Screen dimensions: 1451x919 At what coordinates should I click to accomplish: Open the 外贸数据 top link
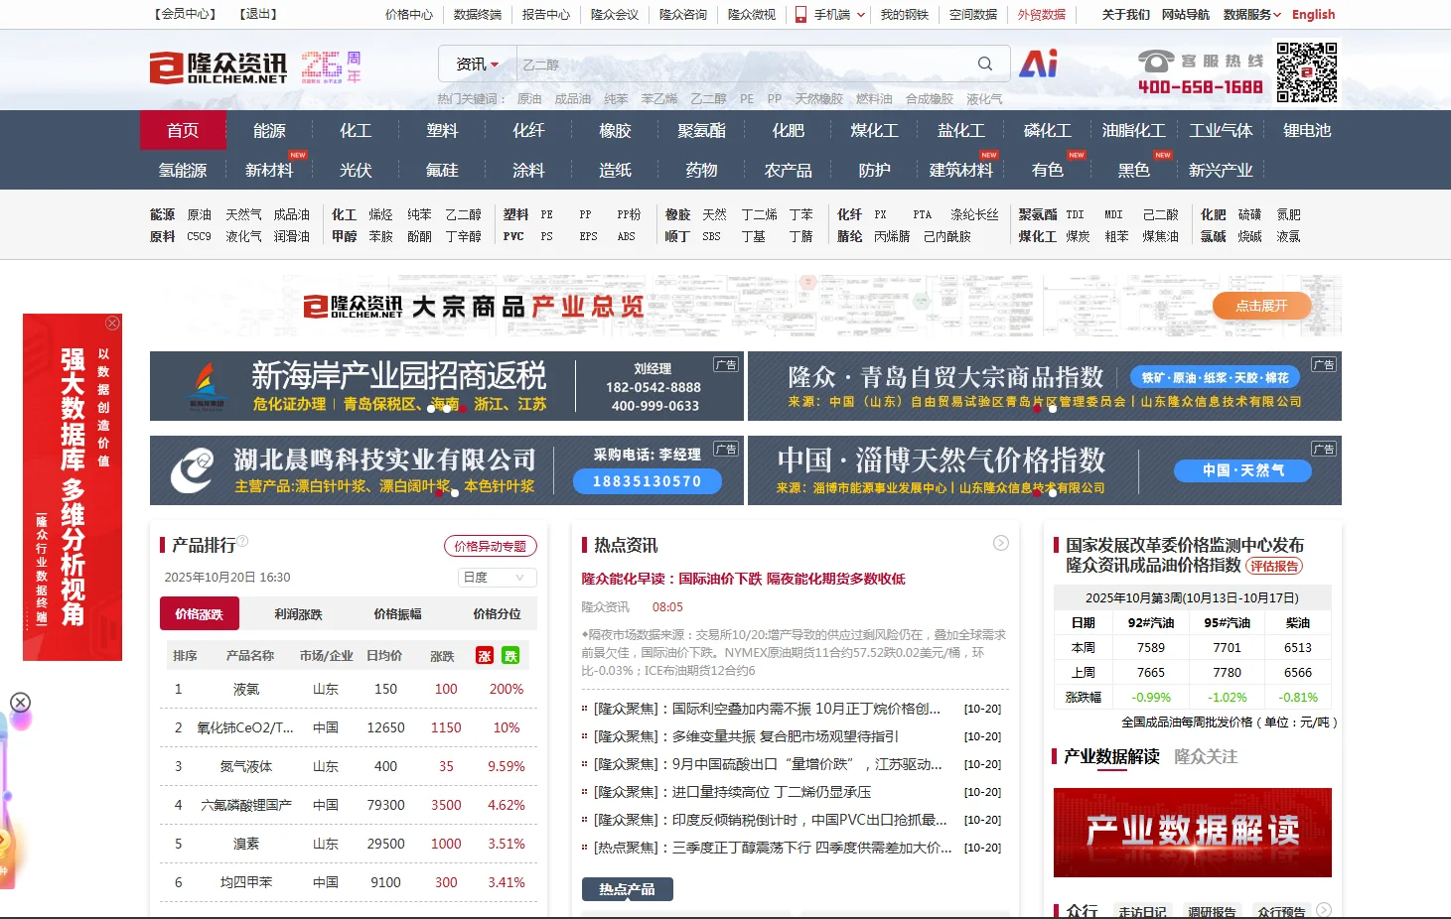pos(1042,14)
